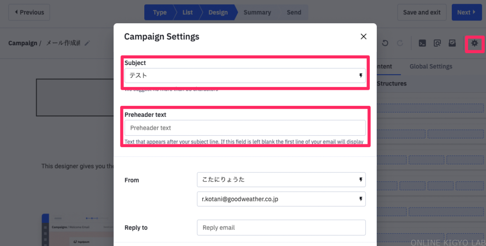Image resolution: width=486 pixels, height=246 pixels.
Task: Go back with the Previous button
Action: click(29, 12)
